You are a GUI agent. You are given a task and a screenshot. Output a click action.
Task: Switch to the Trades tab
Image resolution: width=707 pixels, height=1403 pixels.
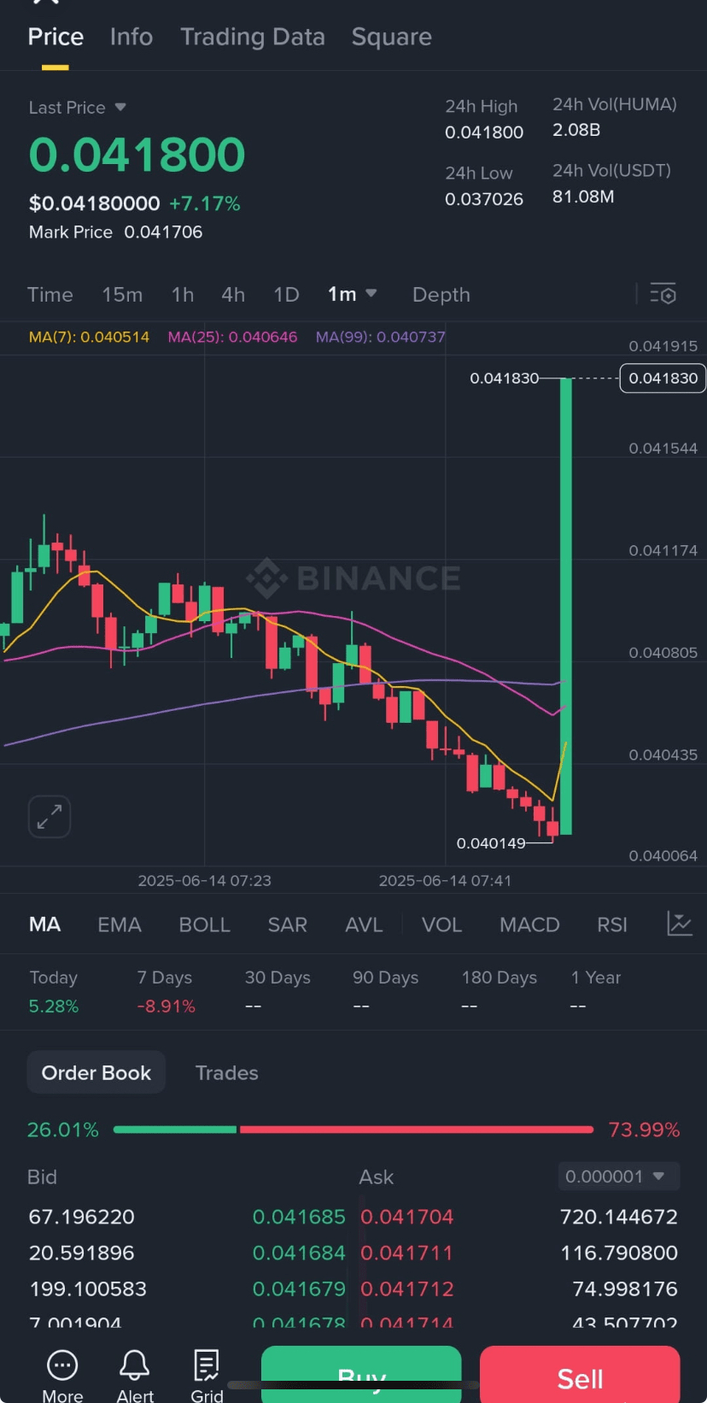coord(227,1072)
